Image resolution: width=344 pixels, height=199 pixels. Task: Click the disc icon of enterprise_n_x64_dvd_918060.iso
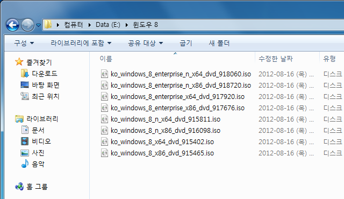pyautogui.click(x=104, y=74)
